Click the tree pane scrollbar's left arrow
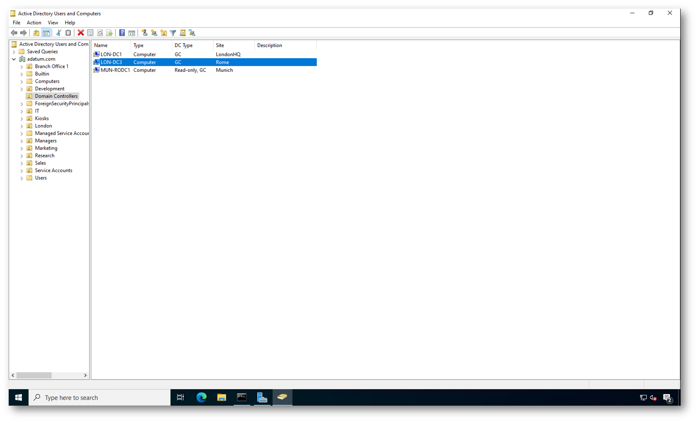 13,376
